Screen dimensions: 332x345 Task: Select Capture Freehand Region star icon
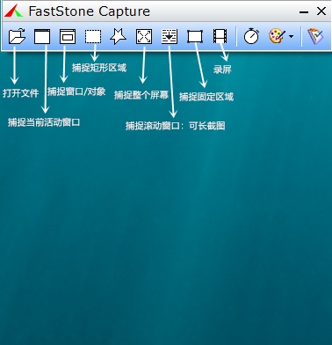coord(119,36)
